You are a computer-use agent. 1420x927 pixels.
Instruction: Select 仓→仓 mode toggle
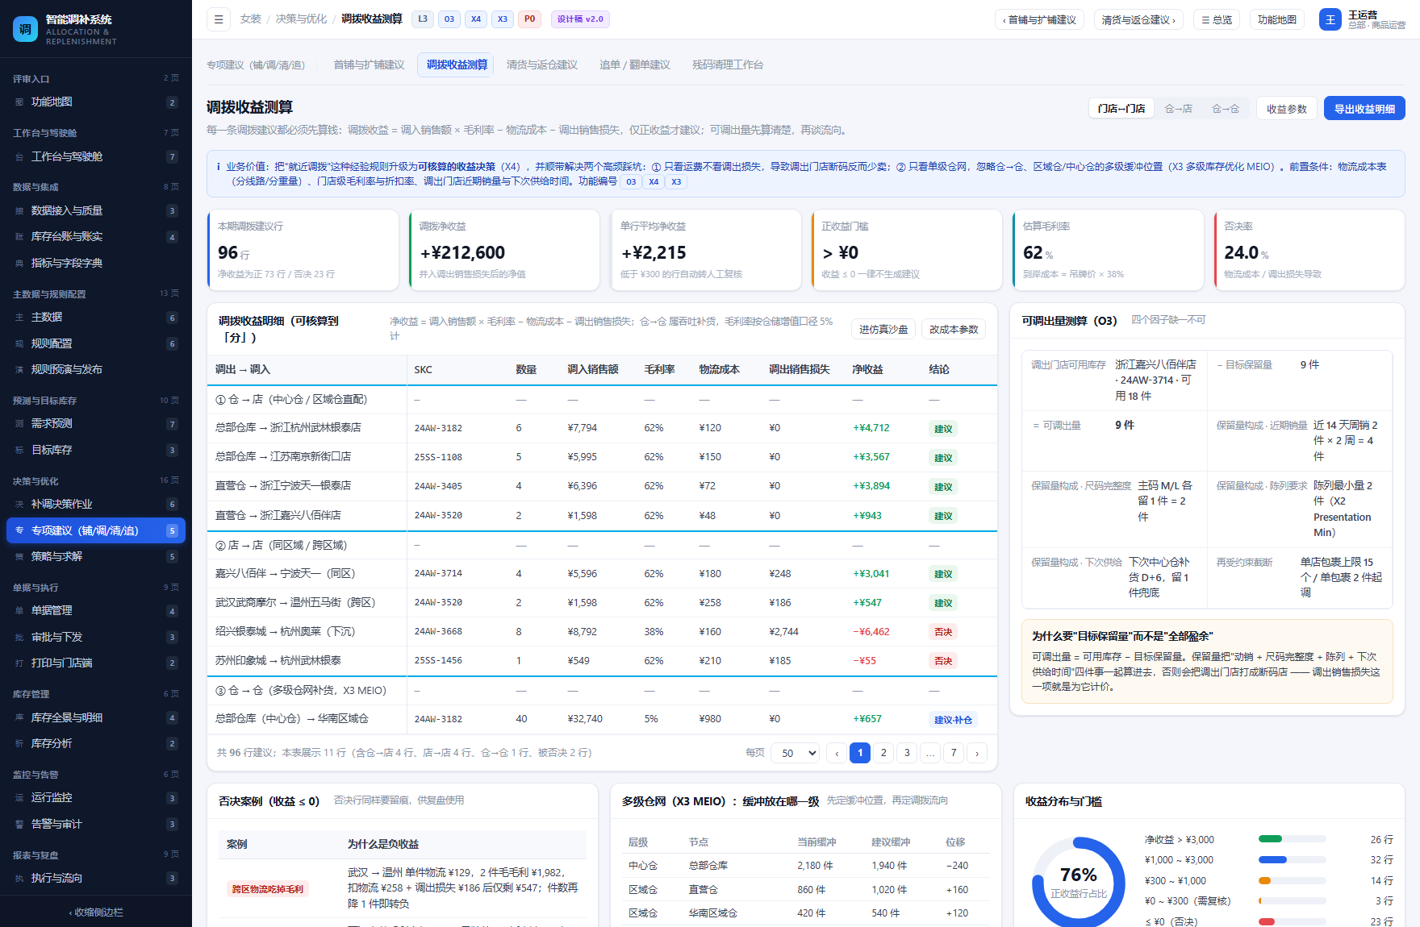coord(1225,108)
